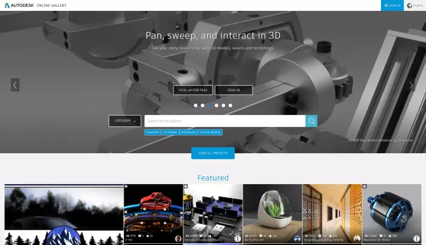Click the comments bubble icon on Z-751
426x245 pixels.
[x=139, y=236]
